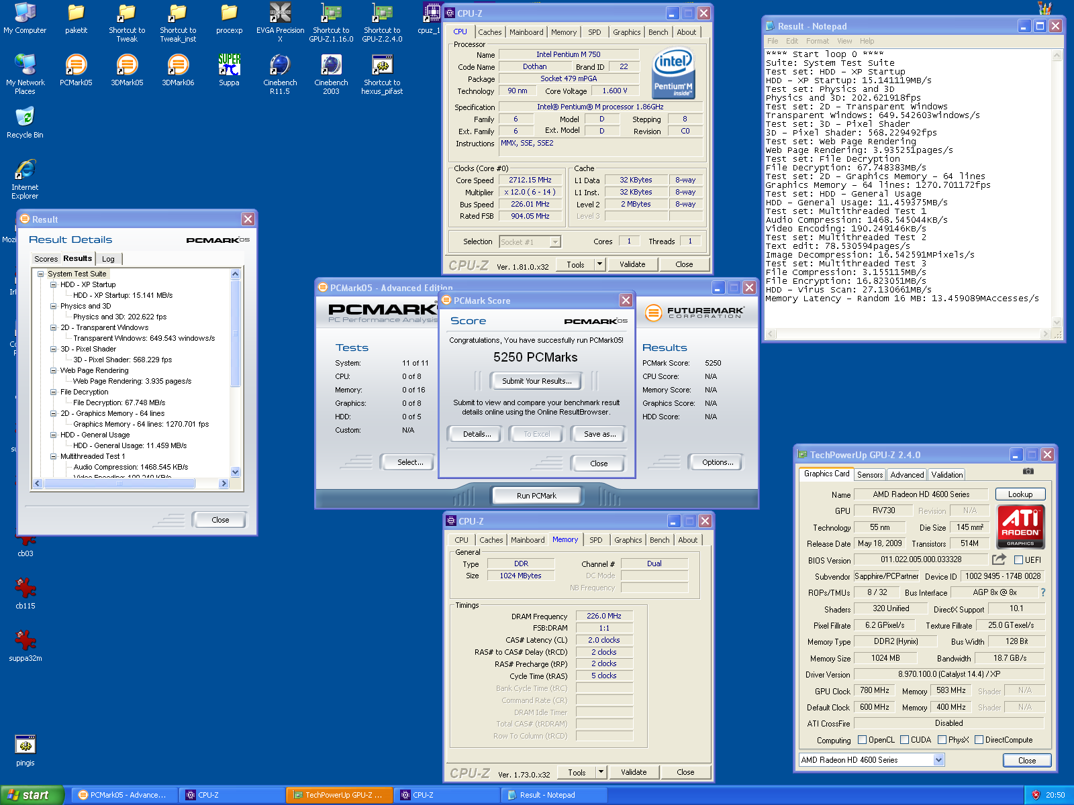Open SPD tab in bottom CPU-Z window

pyautogui.click(x=596, y=540)
